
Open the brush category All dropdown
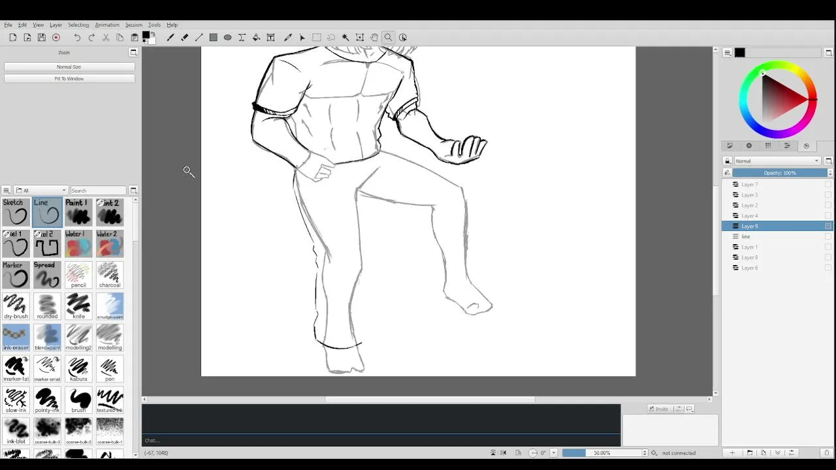point(40,191)
